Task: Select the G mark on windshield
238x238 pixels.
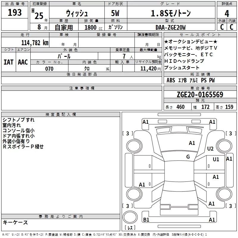Action: 188,157
